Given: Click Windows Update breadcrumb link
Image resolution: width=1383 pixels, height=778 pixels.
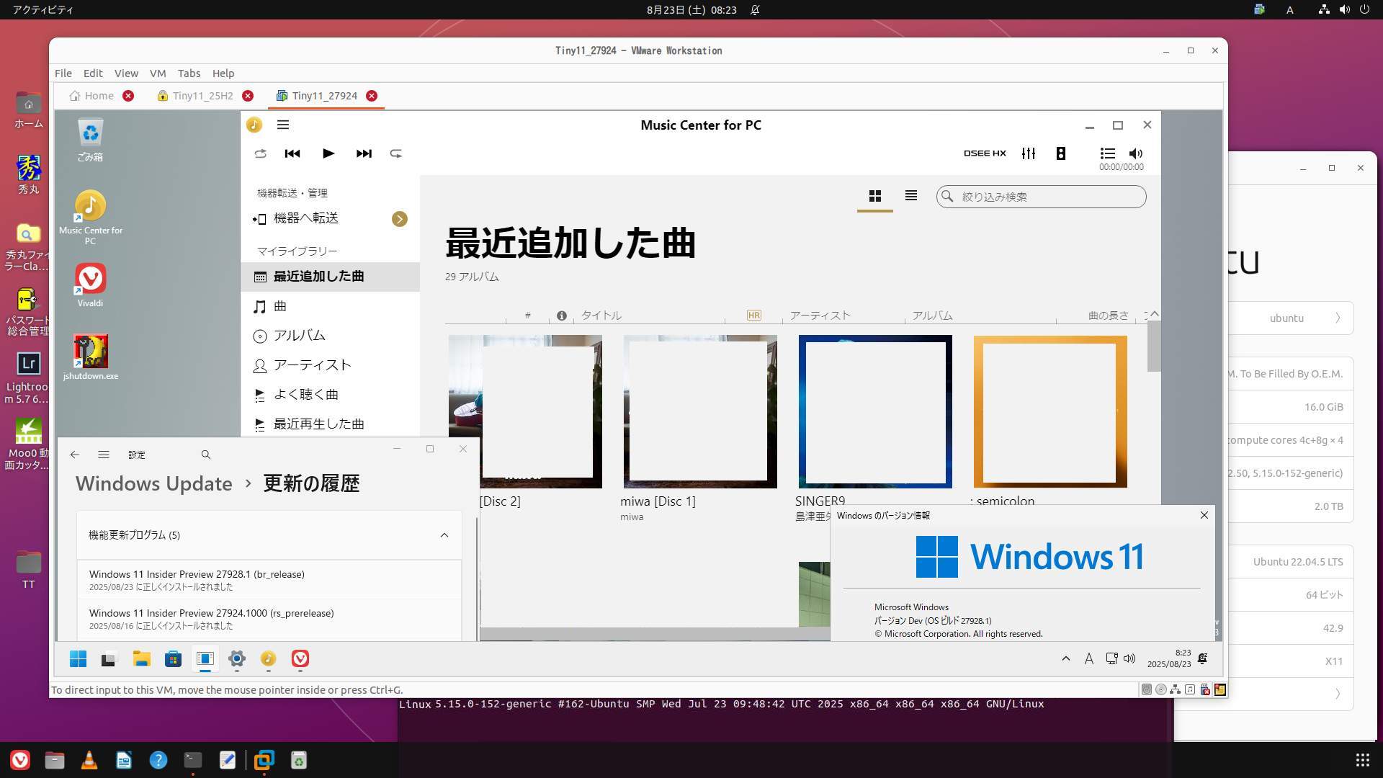Looking at the screenshot, I should tap(154, 483).
